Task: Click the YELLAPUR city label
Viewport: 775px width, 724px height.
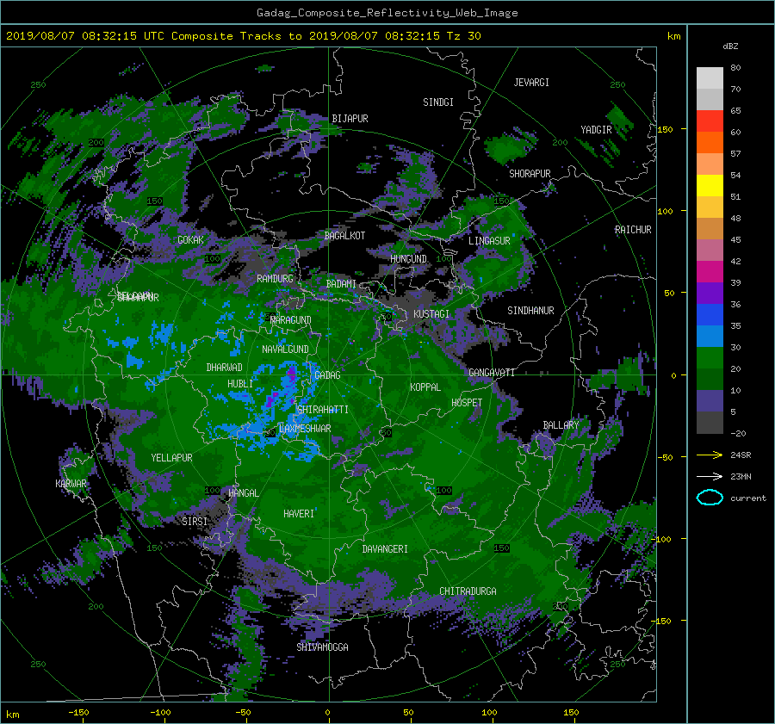Action: 171,458
